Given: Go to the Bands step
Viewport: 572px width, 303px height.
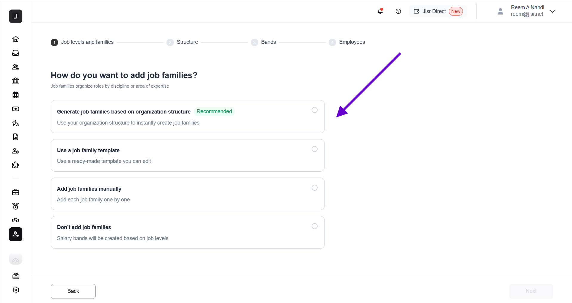Looking at the screenshot, I should (x=268, y=42).
